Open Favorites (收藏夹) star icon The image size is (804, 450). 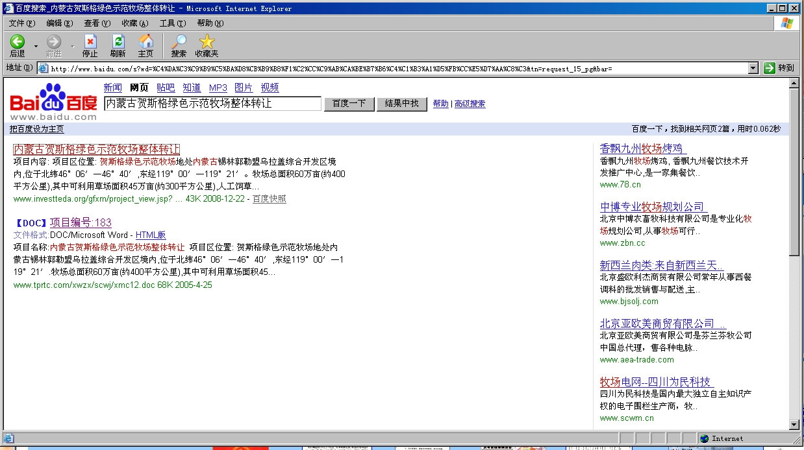tap(207, 41)
